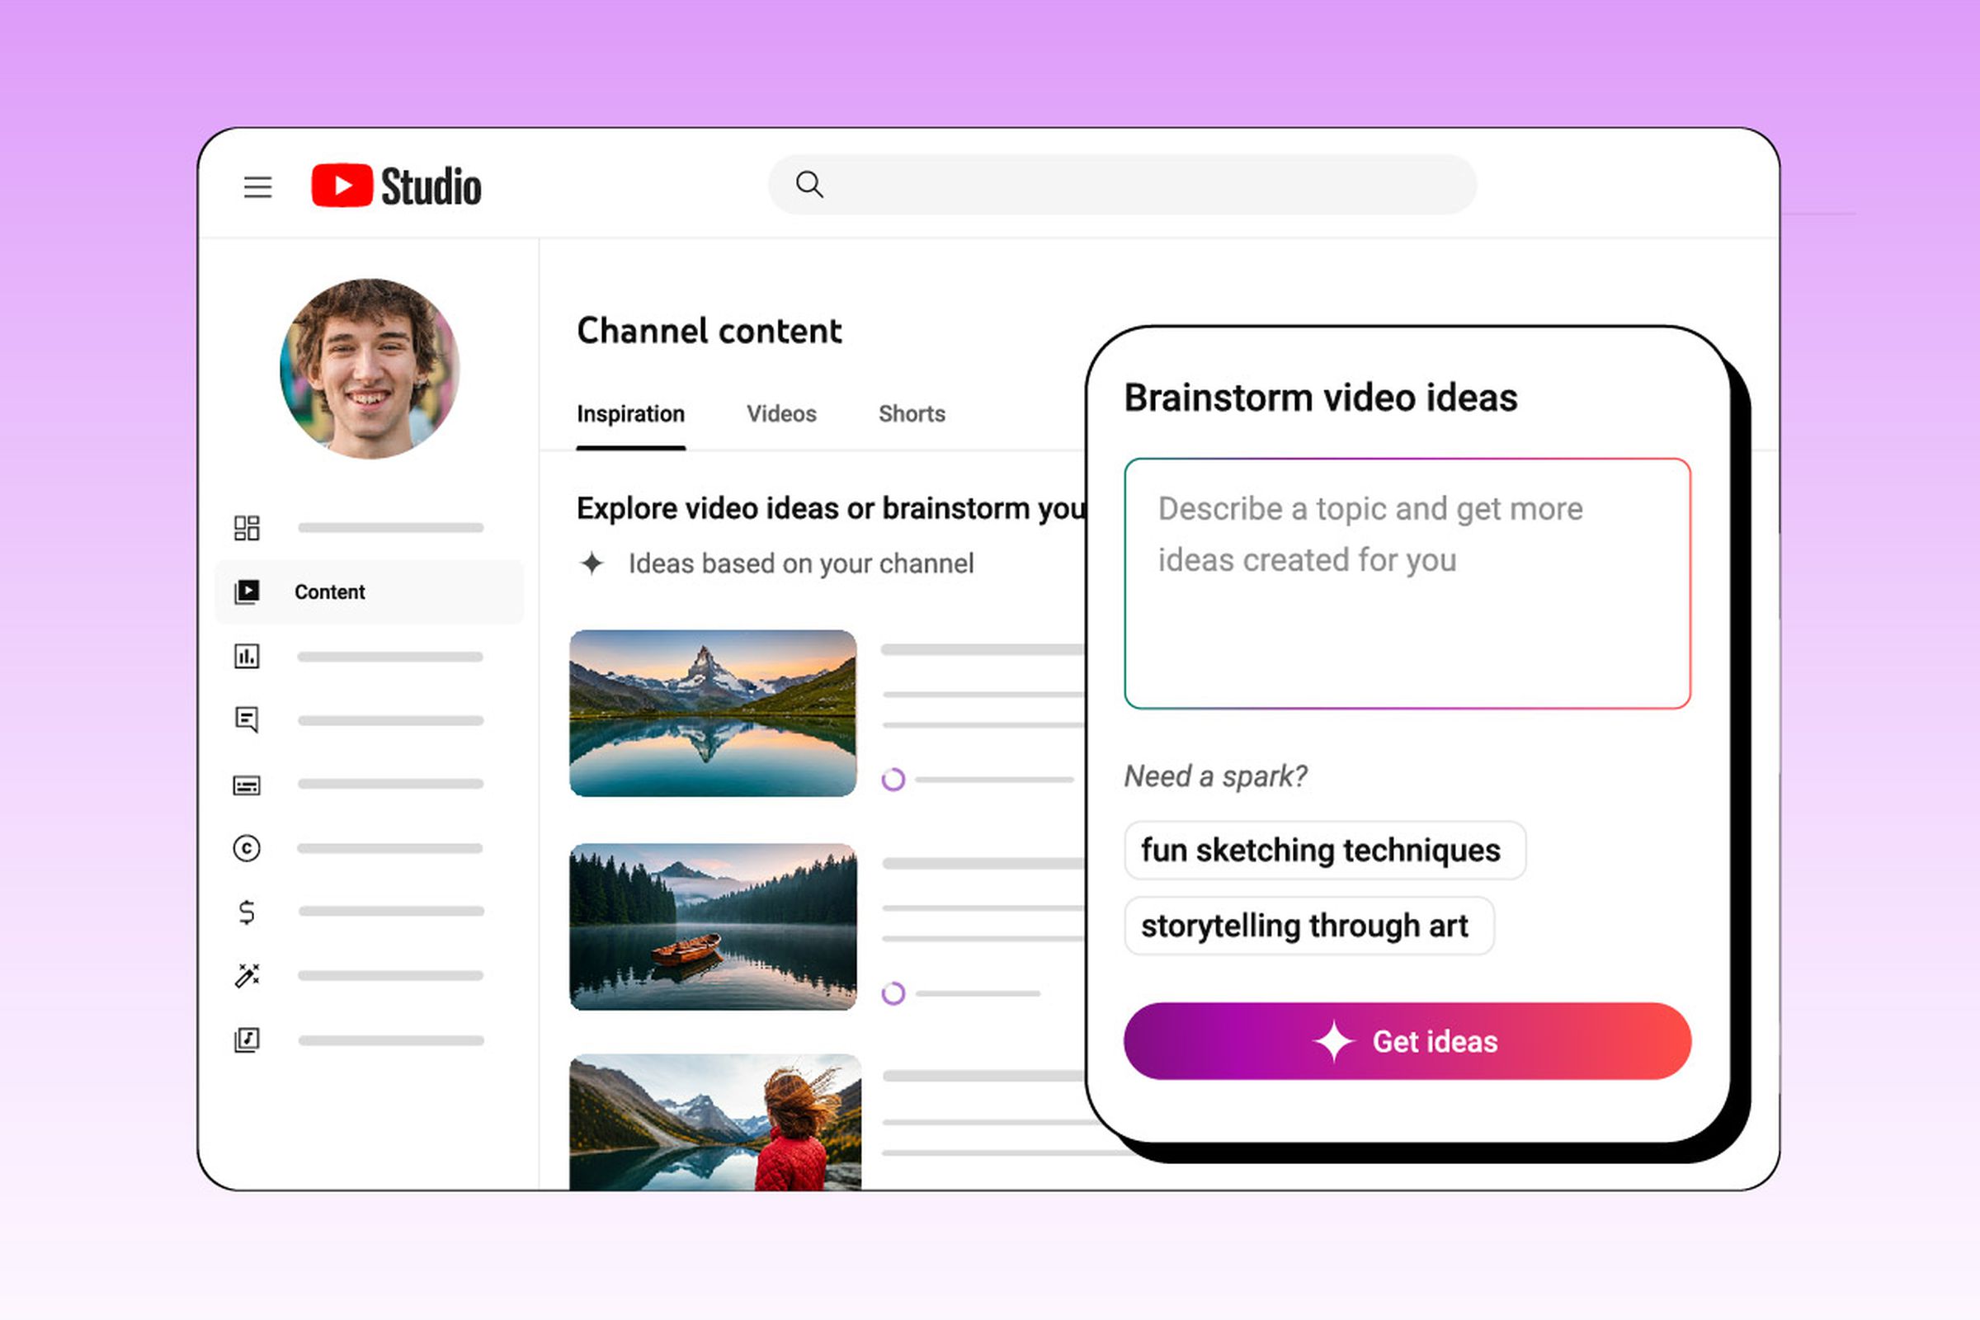Click the Need a spark? label

[x=1215, y=776]
